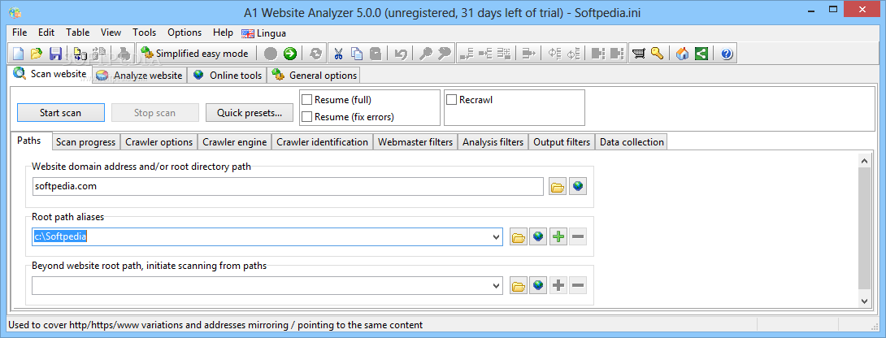886x338 pixels.
Task: Open the Quick presets... button
Action: [x=250, y=112]
